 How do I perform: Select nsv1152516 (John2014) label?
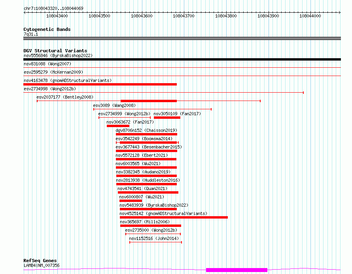point(154,238)
